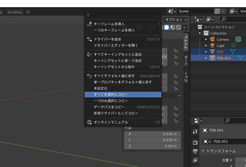This screenshot has width=246, height=167.
Task: Click Light data icon in outliner
Action: click(x=234, y=46)
